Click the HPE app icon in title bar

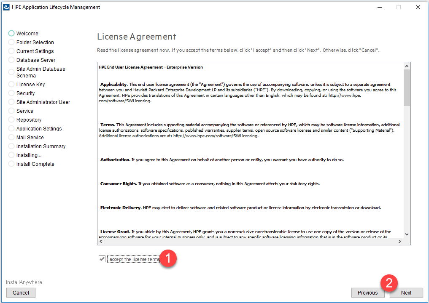(x=6, y=7)
